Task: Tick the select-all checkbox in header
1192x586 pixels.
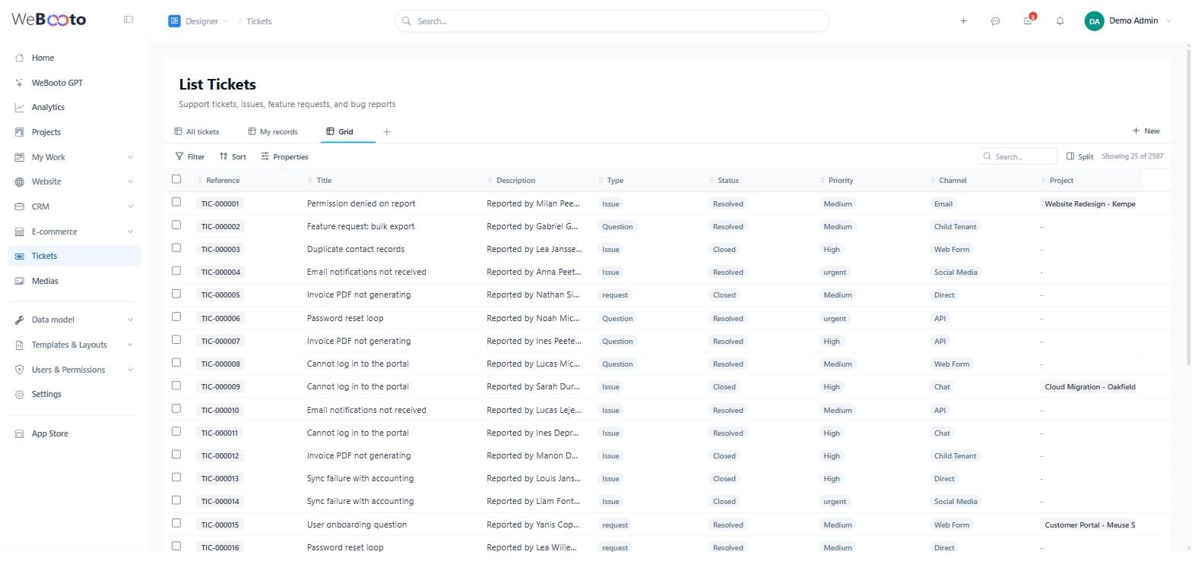Action: click(176, 179)
